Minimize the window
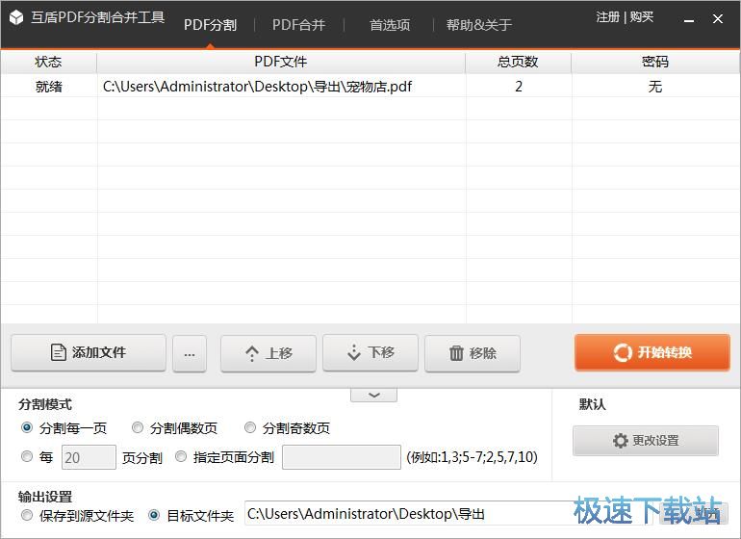Viewport: 741px width, 539px height. pyautogui.click(x=689, y=19)
